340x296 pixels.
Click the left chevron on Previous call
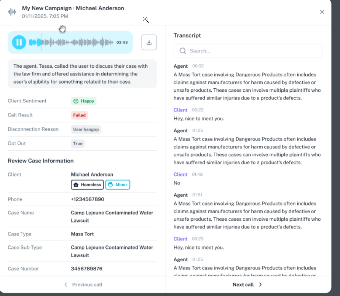65,284
